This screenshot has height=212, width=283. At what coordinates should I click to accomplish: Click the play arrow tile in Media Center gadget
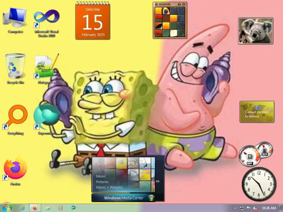tap(133, 175)
